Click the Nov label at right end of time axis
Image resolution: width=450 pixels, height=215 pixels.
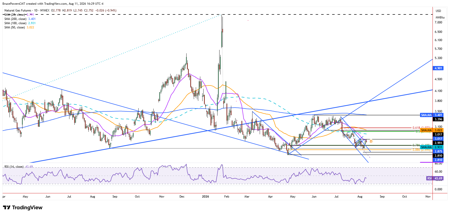click(x=428, y=197)
